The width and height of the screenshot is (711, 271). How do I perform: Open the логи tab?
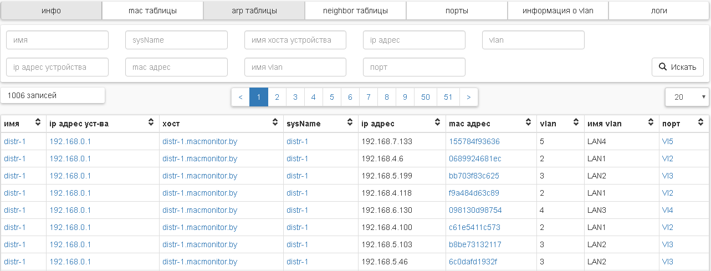pos(659,11)
